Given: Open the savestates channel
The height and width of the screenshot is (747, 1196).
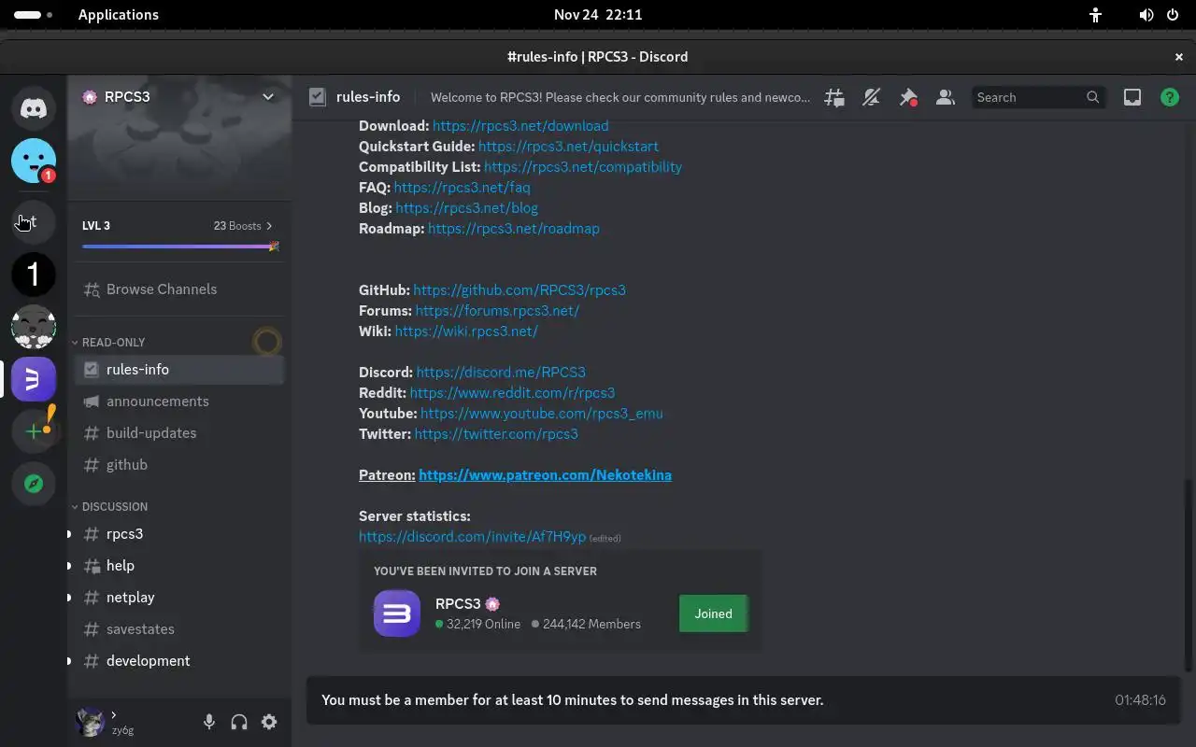Looking at the screenshot, I should point(179,629).
